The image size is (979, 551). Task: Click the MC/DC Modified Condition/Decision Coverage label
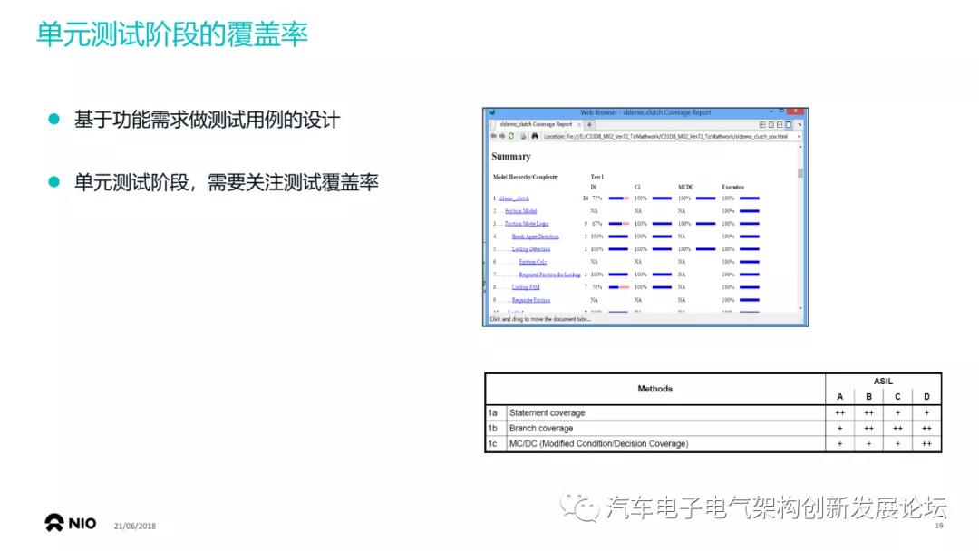tap(598, 444)
